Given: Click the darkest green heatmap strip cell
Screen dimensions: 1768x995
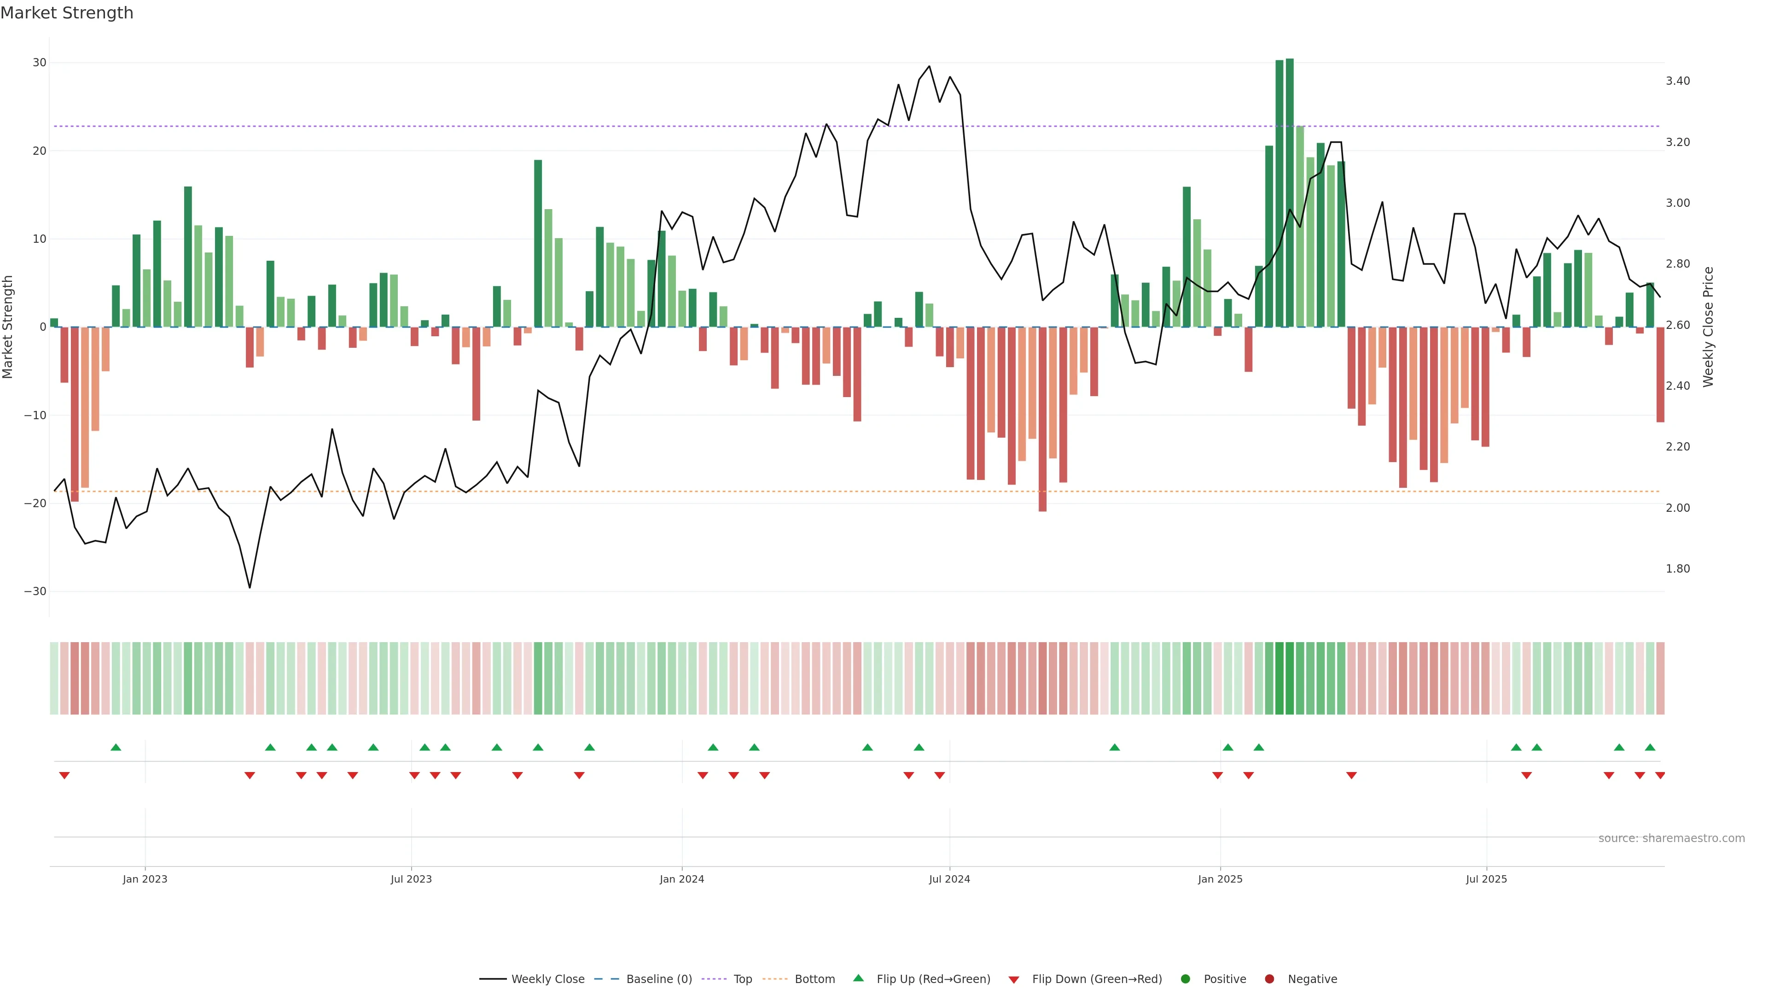Looking at the screenshot, I should click(x=1290, y=679).
